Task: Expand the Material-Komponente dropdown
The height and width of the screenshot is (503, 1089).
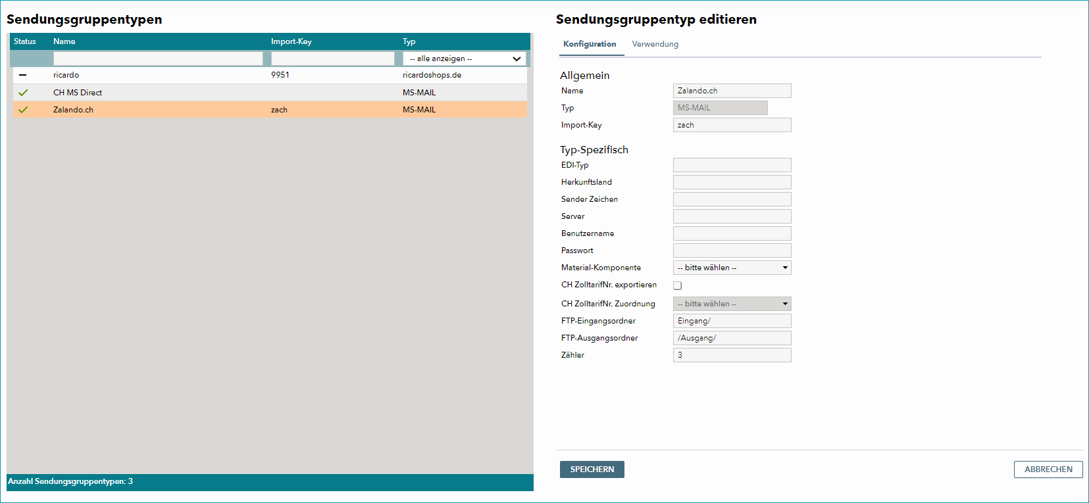Action: click(732, 268)
